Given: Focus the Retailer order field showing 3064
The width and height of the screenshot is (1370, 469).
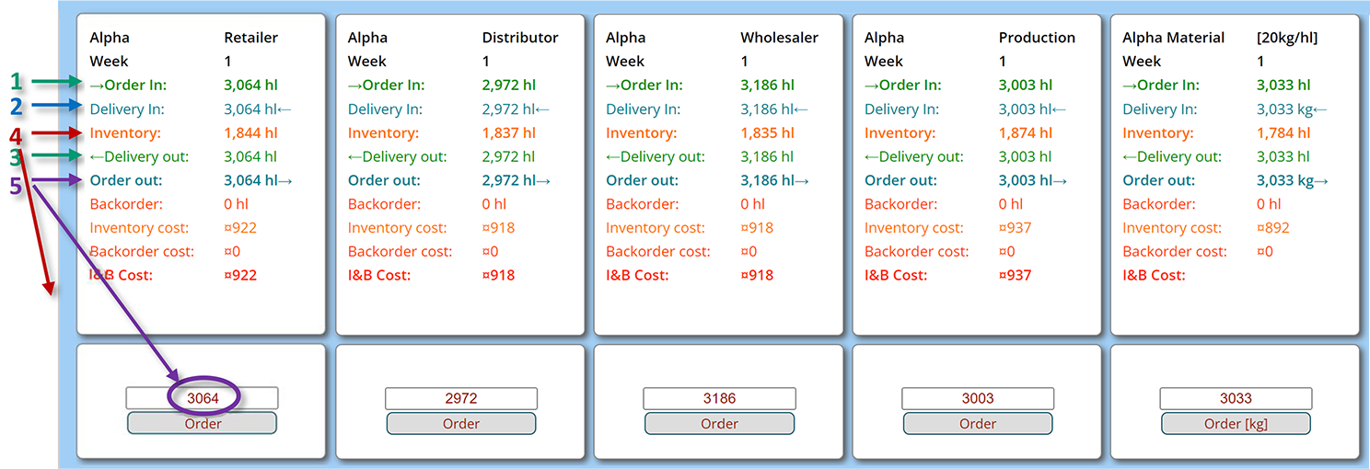Looking at the screenshot, I should click(202, 398).
